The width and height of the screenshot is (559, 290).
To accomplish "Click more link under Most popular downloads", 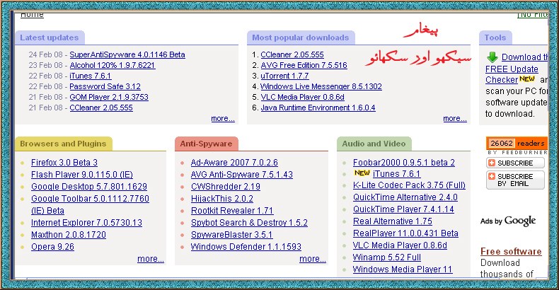I will [x=455, y=119].
